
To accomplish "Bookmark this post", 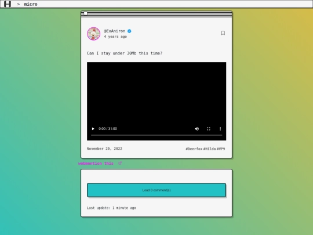I will point(223,33).
